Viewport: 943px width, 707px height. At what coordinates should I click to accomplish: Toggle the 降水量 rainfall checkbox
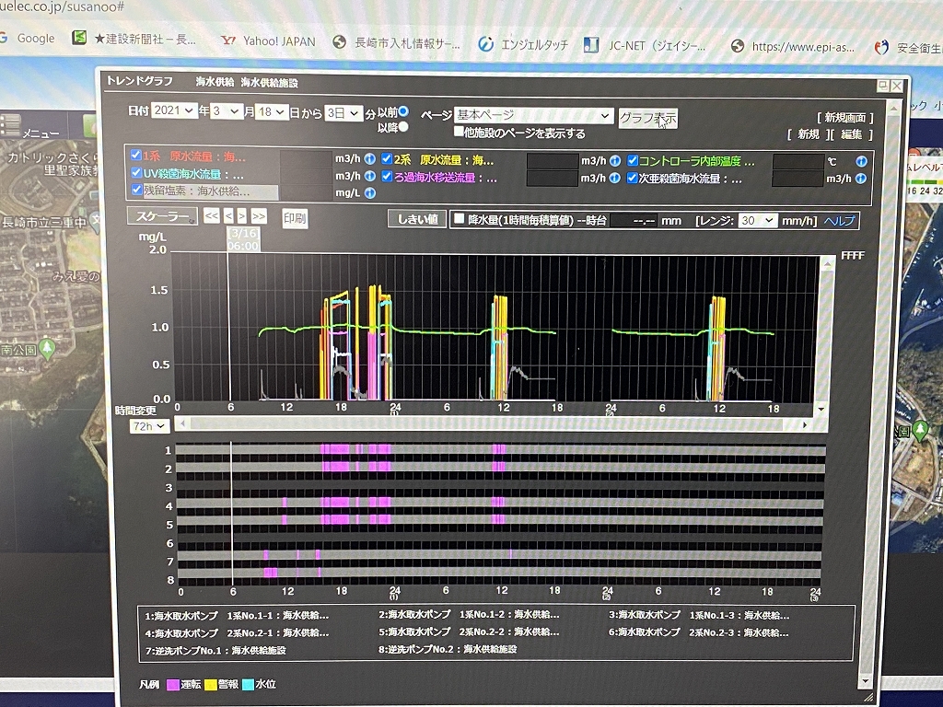click(459, 219)
